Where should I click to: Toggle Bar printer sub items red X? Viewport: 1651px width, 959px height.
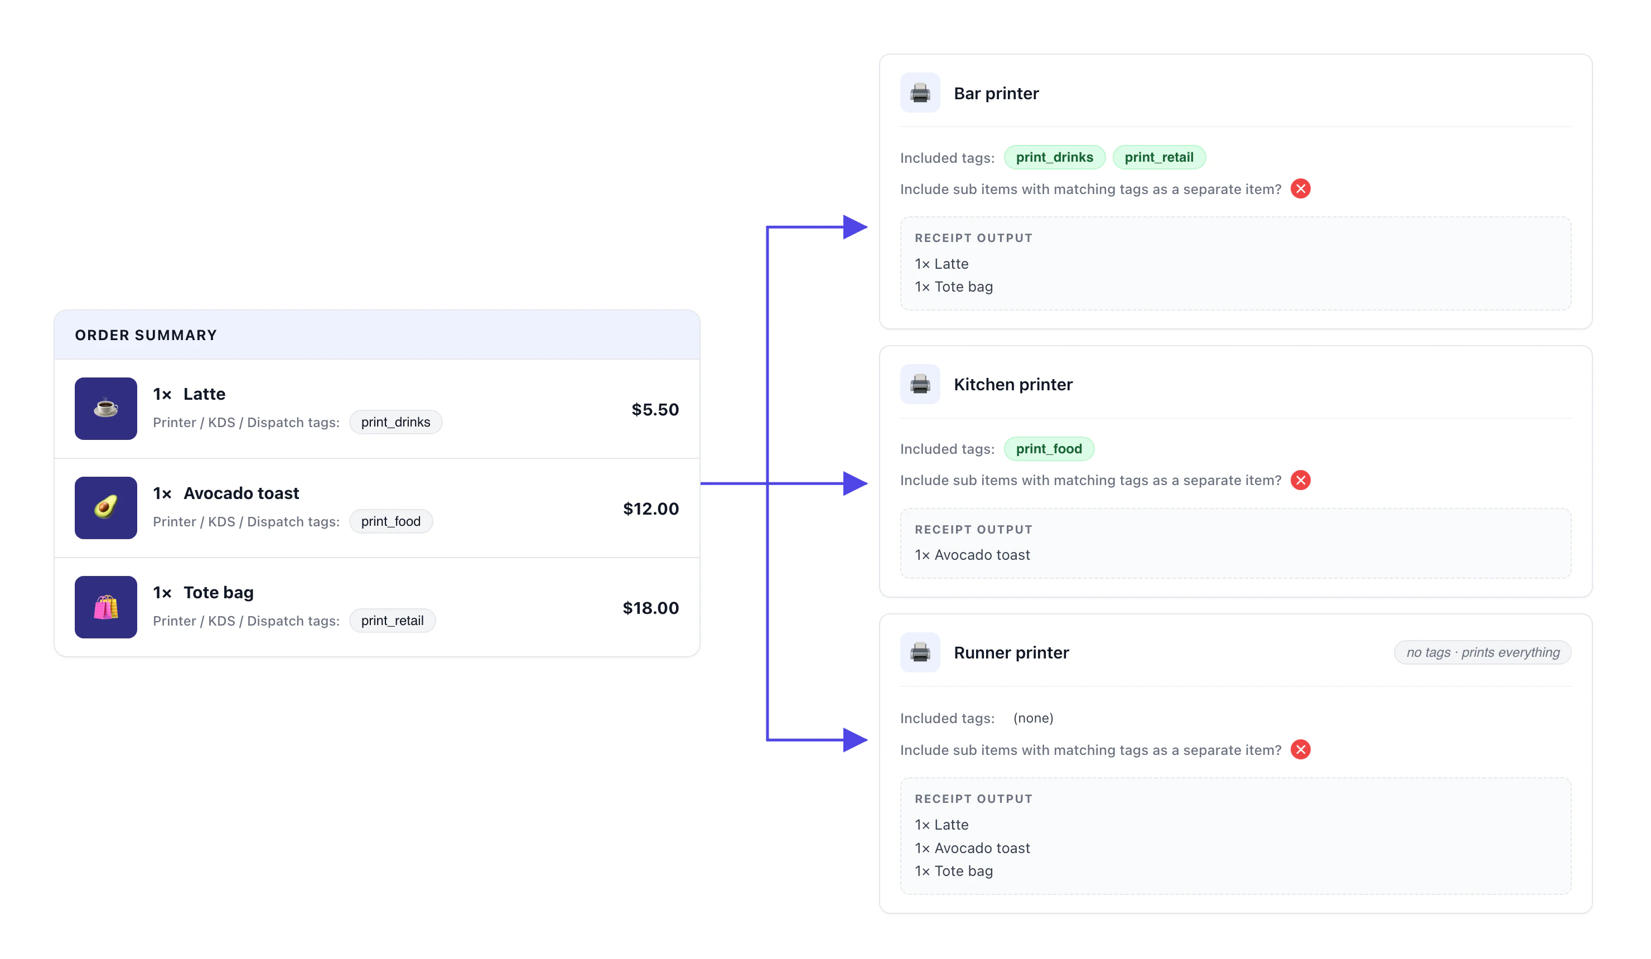pyautogui.click(x=1301, y=188)
